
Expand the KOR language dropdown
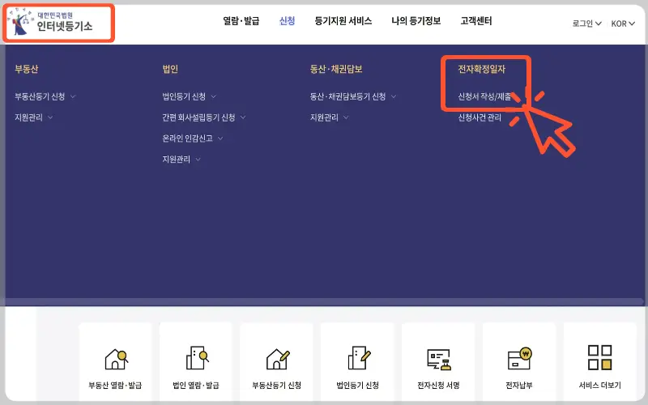click(623, 23)
